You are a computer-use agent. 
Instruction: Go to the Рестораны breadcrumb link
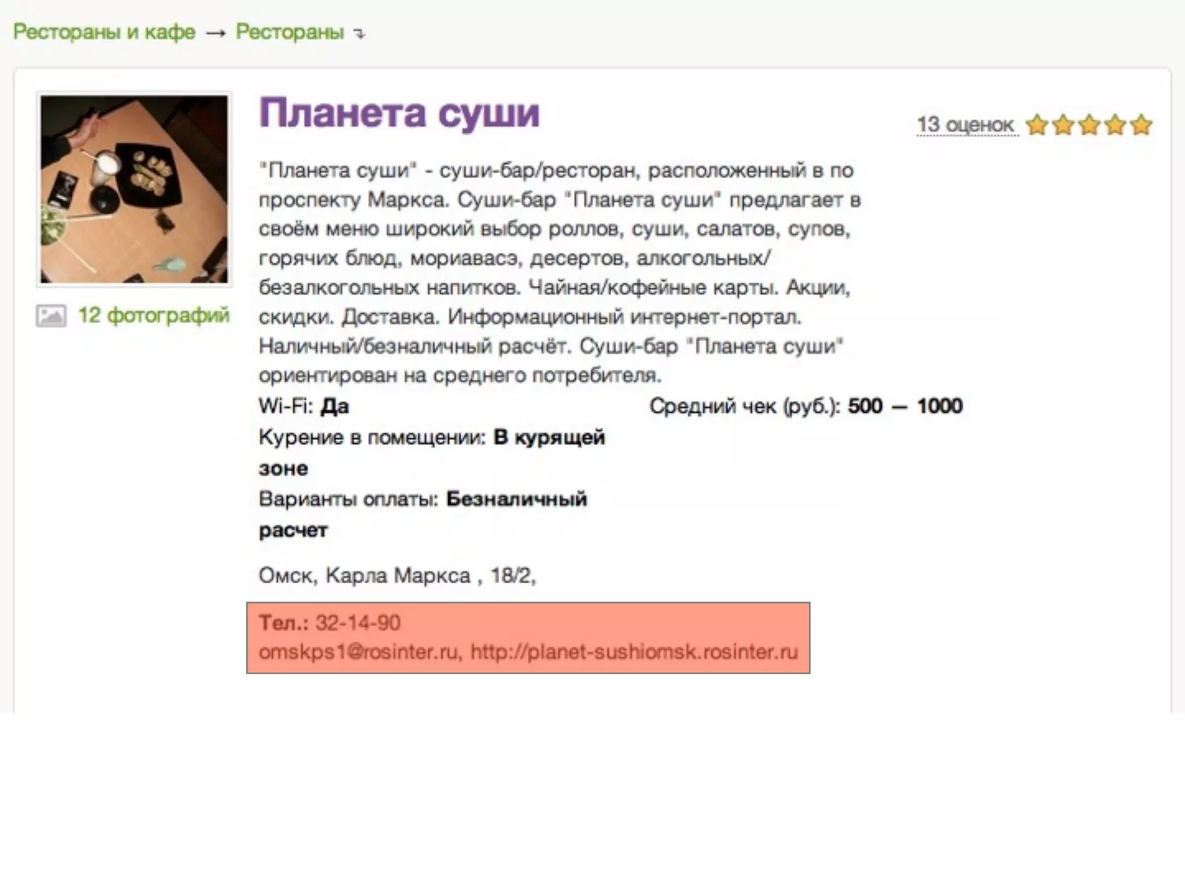click(289, 32)
